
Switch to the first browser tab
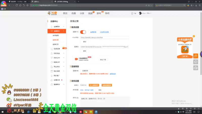click(x=18, y=2)
